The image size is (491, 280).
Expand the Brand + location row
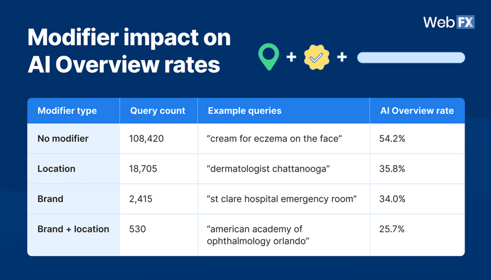pos(73,229)
